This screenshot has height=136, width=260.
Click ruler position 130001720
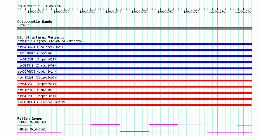coord(61,12)
